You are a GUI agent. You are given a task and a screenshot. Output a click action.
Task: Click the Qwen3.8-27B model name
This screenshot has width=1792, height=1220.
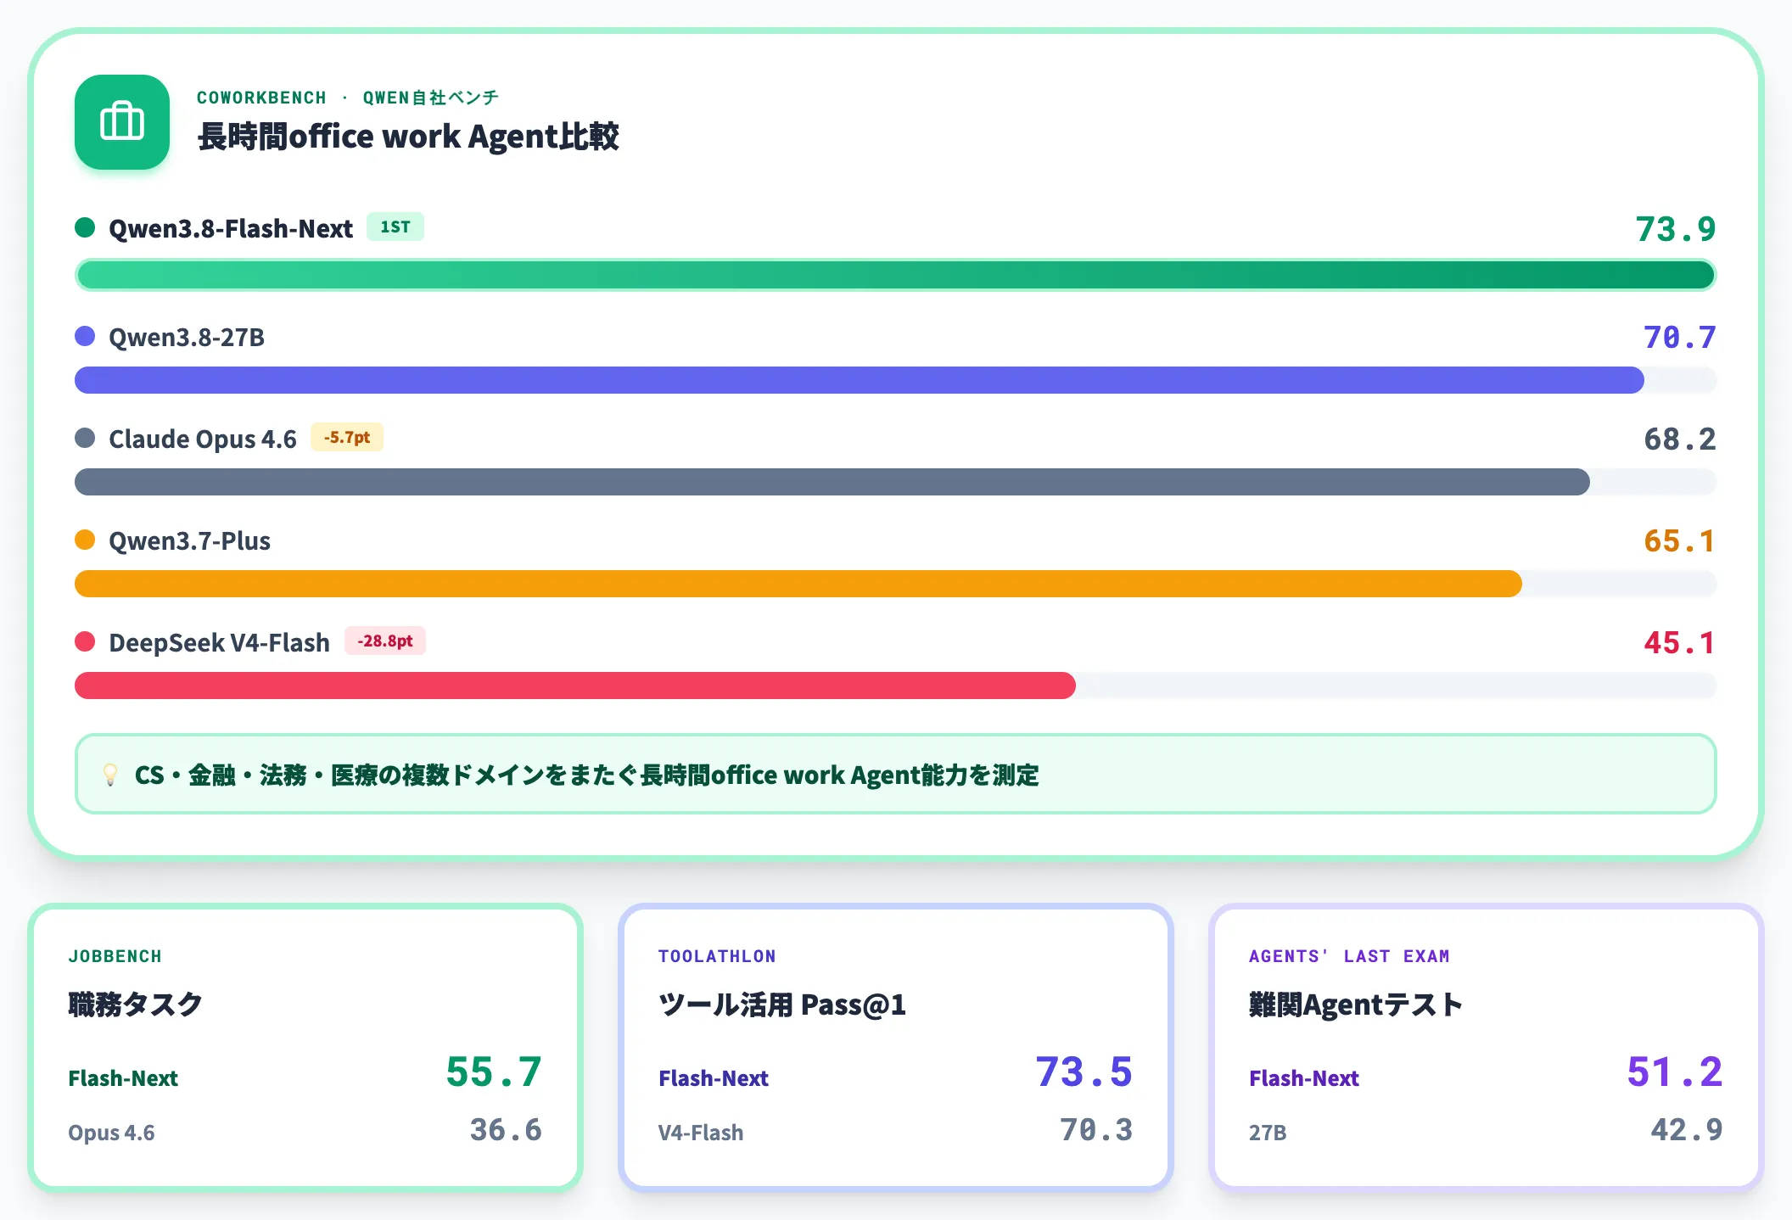coord(187,337)
